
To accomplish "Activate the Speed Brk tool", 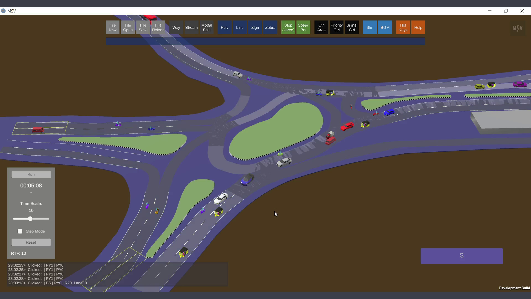I will tap(303, 27).
